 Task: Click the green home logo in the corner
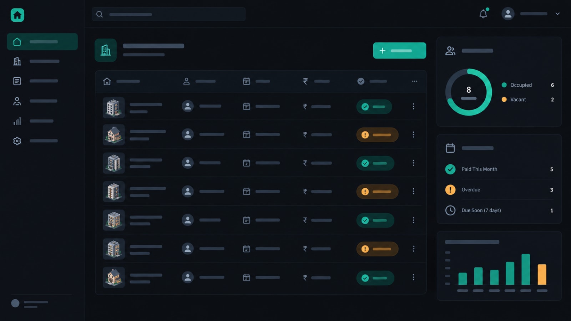[17, 15]
